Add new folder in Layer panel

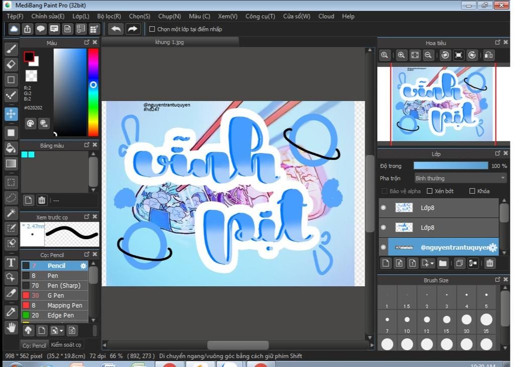(x=443, y=263)
